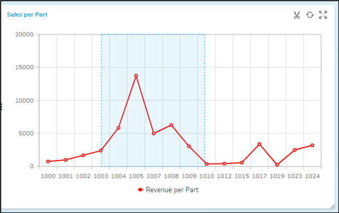Click the x-axis label 1008
The width and height of the screenshot is (339, 213).
coord(171,176)
